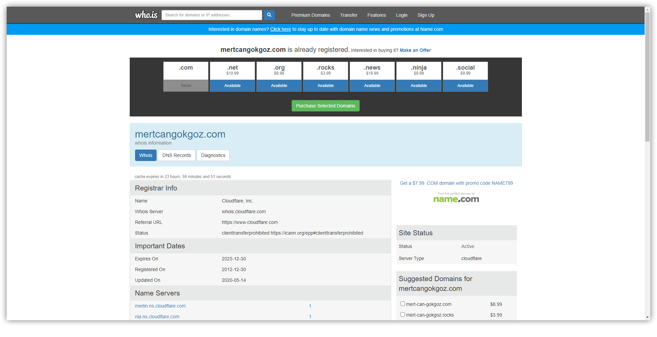Image resolution: width=657 pixels, height=337 pixels.
Task: Click the clienttransferprohibited status value
Action: click(292, 233)
